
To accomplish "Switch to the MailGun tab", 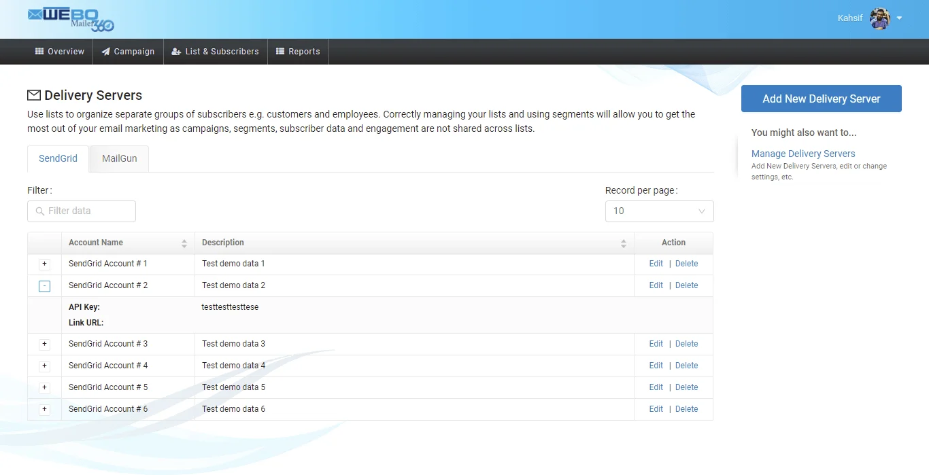I will click(120, 158).
